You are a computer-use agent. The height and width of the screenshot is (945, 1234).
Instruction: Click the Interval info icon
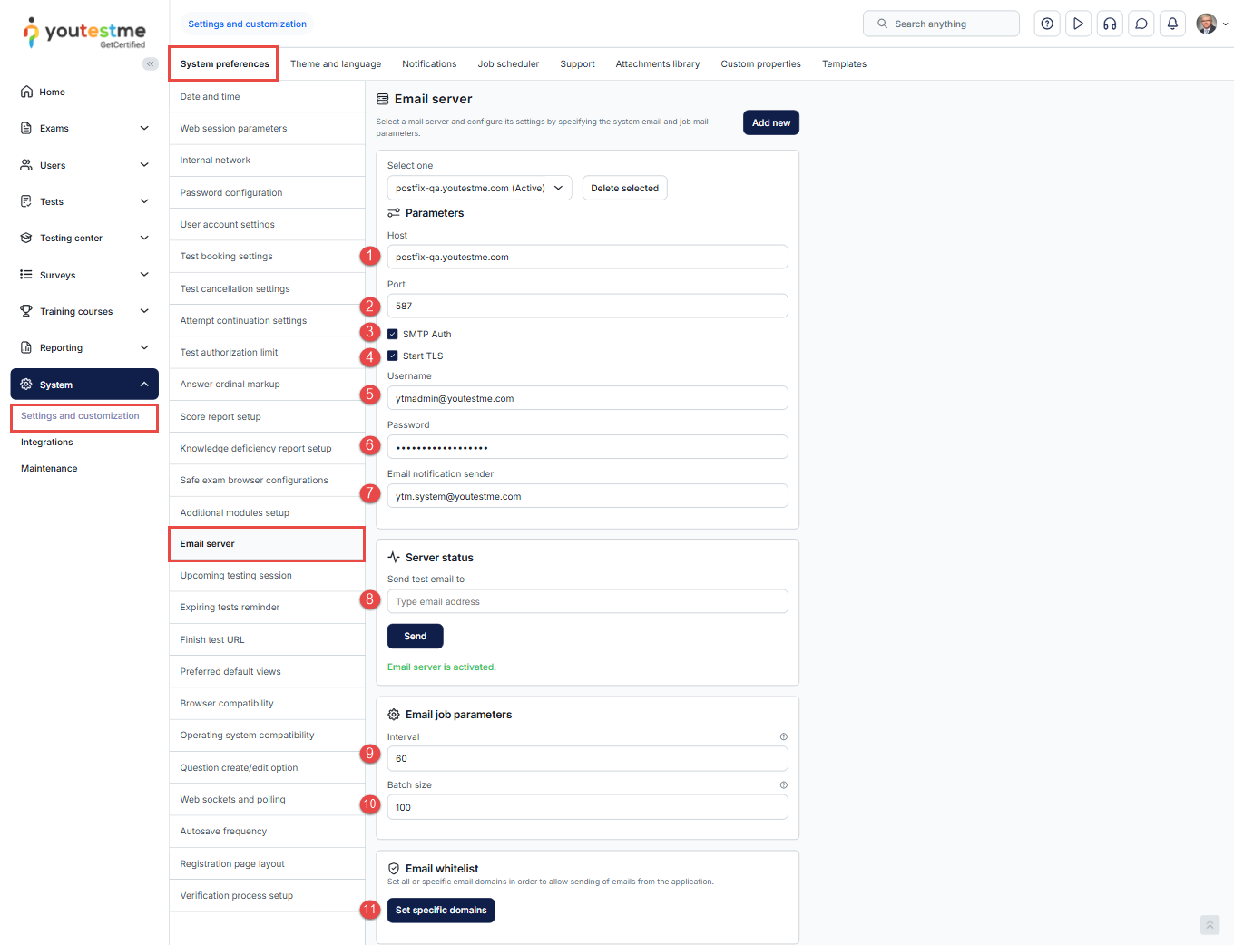click(783, 736)
